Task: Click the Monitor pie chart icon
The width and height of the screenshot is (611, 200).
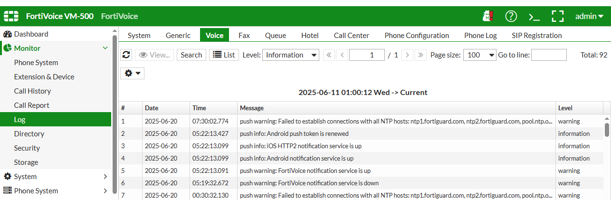Action: tap(7, 48)
